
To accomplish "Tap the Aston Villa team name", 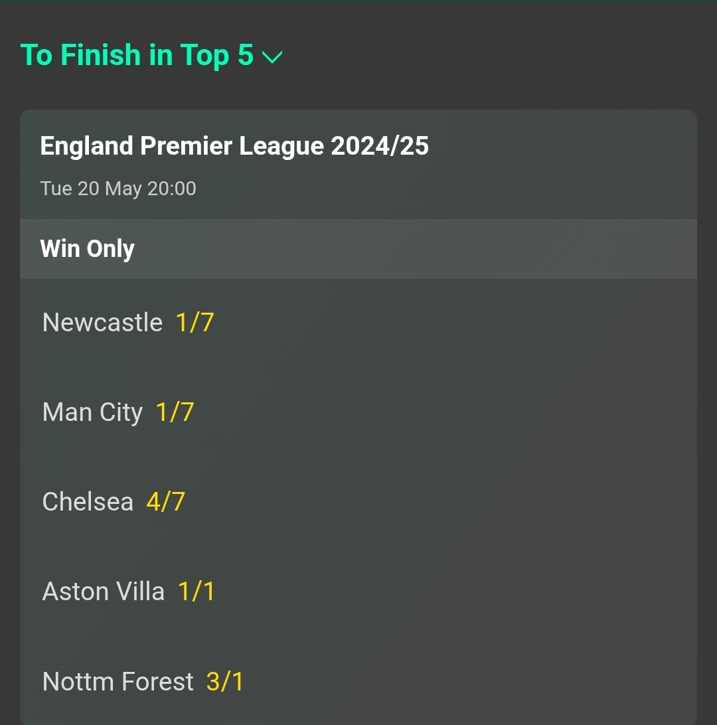I will click(104, 592).
